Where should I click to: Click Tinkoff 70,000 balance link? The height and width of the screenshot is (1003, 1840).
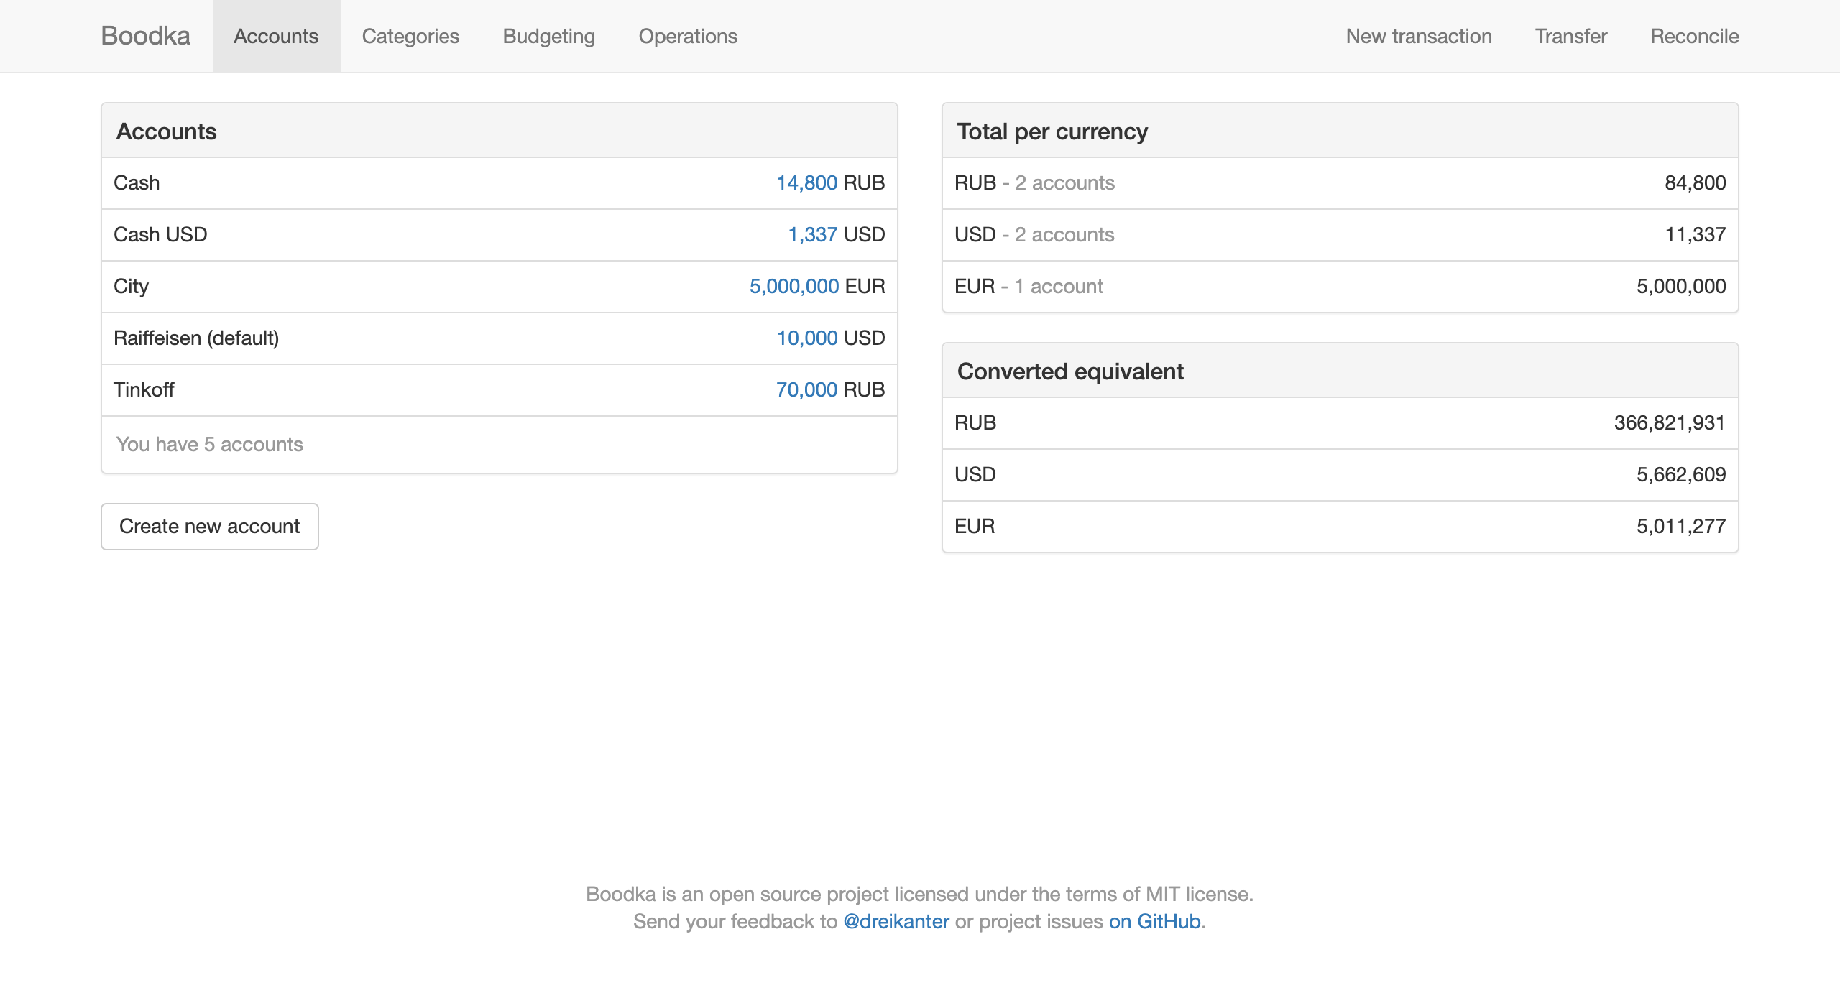pyautogui.click(x=806, y=389)
